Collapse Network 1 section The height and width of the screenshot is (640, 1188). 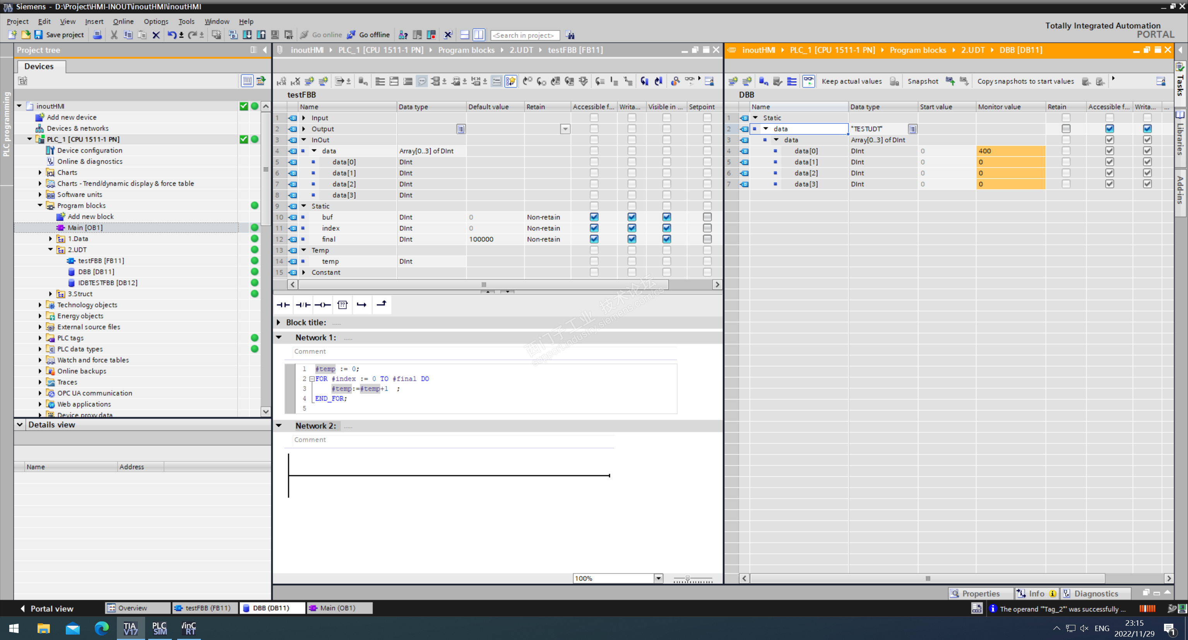click(279, 337)
